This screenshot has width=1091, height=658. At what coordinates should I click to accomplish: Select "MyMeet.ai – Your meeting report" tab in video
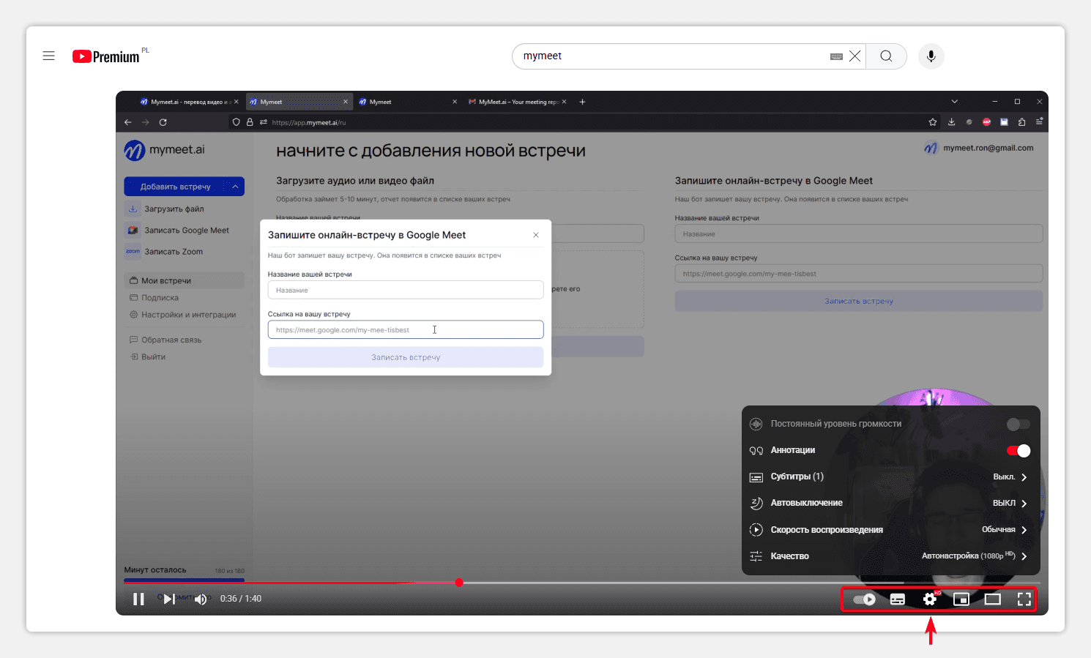[x=518, y=102]
